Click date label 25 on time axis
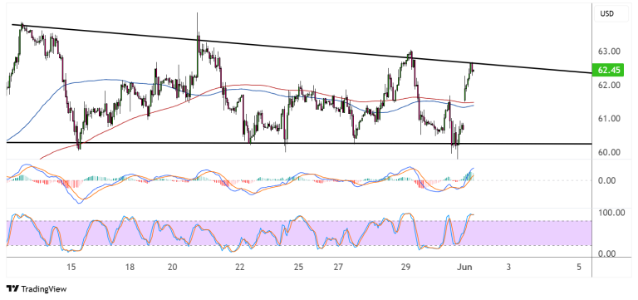This screenshot has width=638, height=300. (299, 267)
